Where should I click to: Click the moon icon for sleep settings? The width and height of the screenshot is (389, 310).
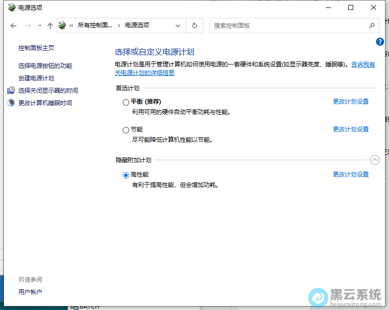point(11,103)
